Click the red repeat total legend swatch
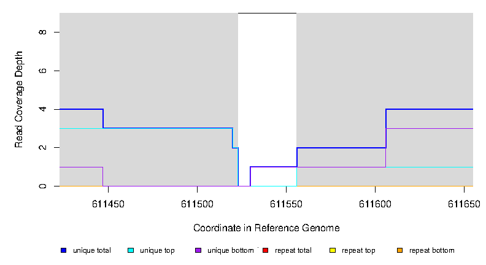The image size is (486, 265). (265, 250)
